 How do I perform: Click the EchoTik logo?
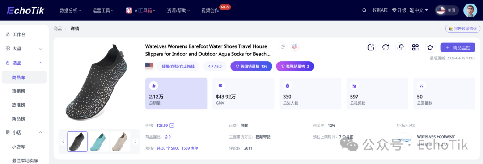[x=26, y=10]
